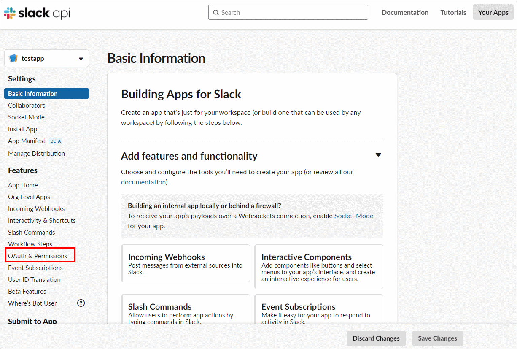Click the Save Changes button

tap(437, 338)
